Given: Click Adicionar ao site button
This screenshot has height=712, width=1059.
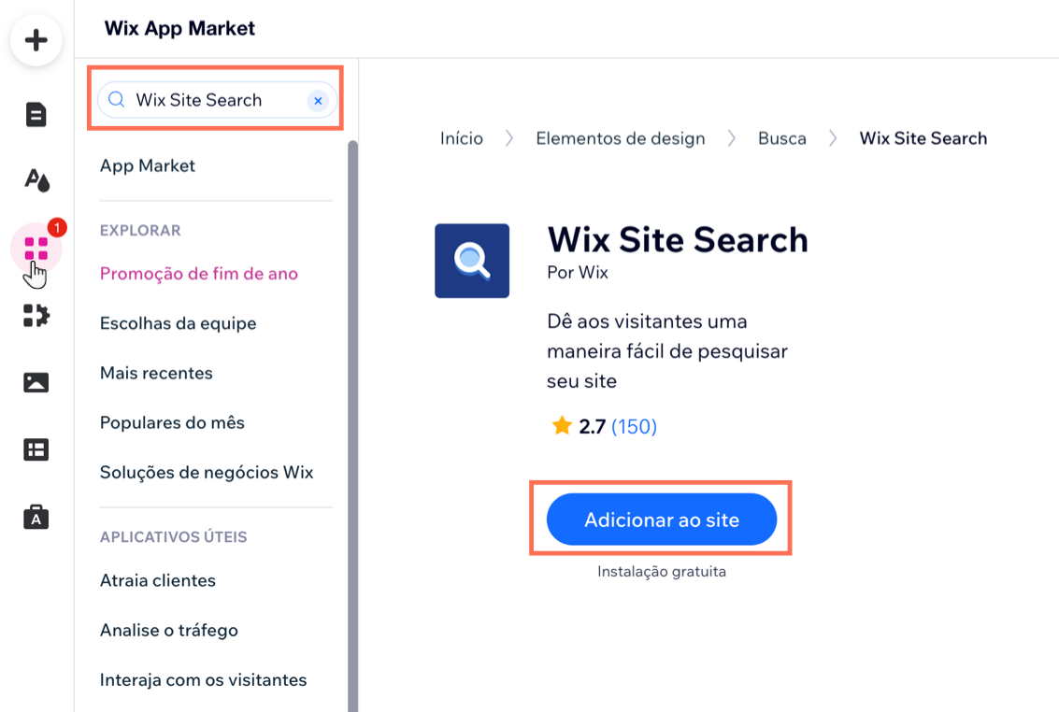Looking at the screenshot, I should [660, 519].
